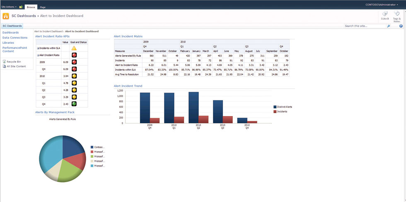The image size is (406, 202).
Task: Open the Dashboards quick launch link
Action: tap(11, 33)
